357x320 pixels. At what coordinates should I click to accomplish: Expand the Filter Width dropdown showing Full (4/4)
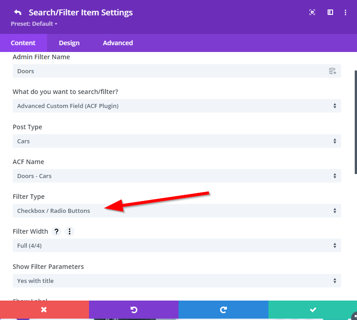point(177,245)
